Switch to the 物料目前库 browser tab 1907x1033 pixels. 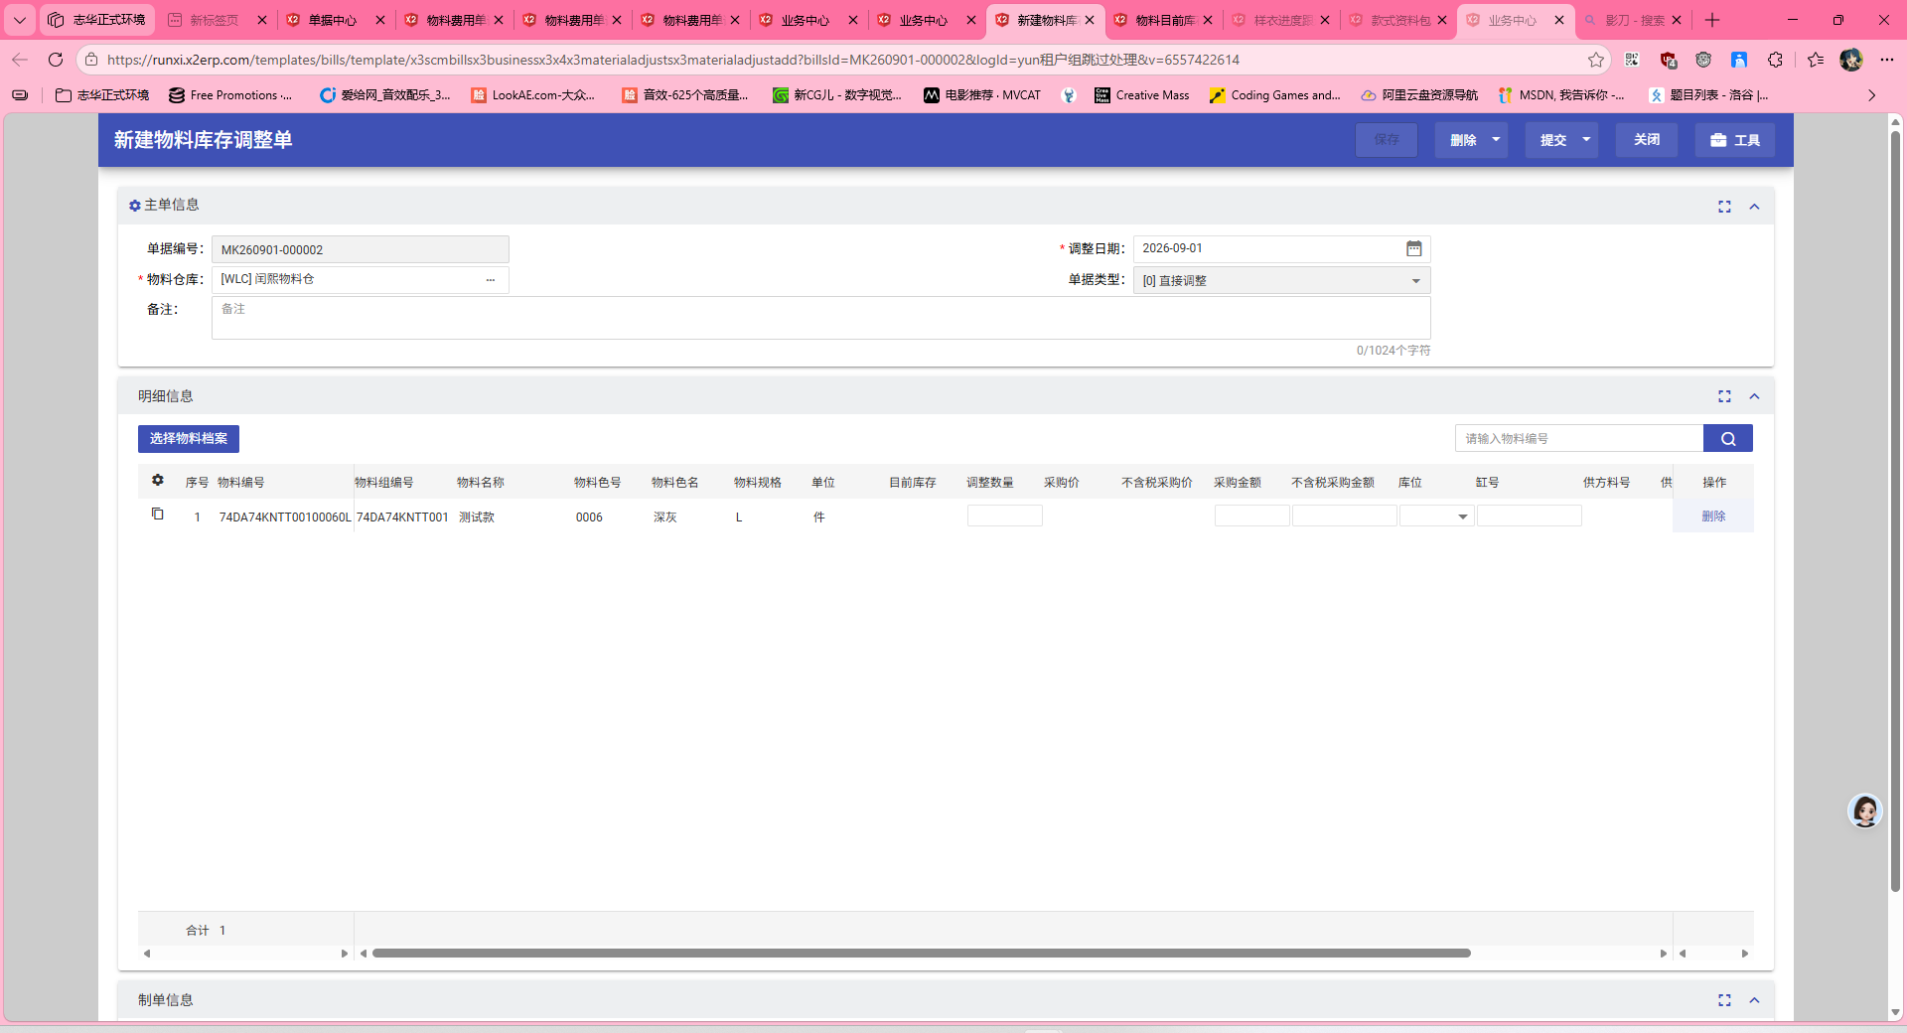[x=1164, y=20]
